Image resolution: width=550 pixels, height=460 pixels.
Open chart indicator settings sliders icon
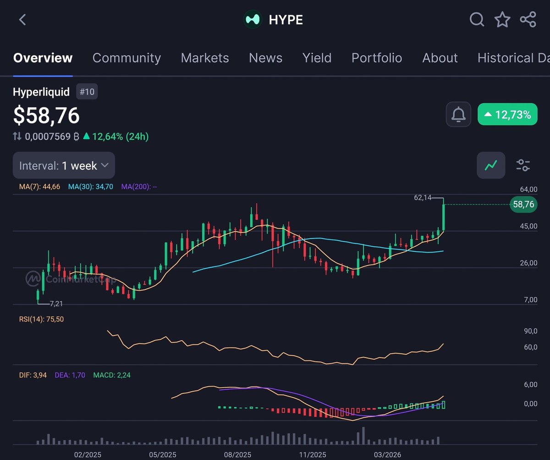coord(523,165)
